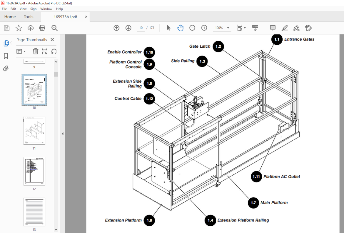344x233 pixels.
Task: Collapse the navigation pane with arrow
Action: click(x=63, y=134)
